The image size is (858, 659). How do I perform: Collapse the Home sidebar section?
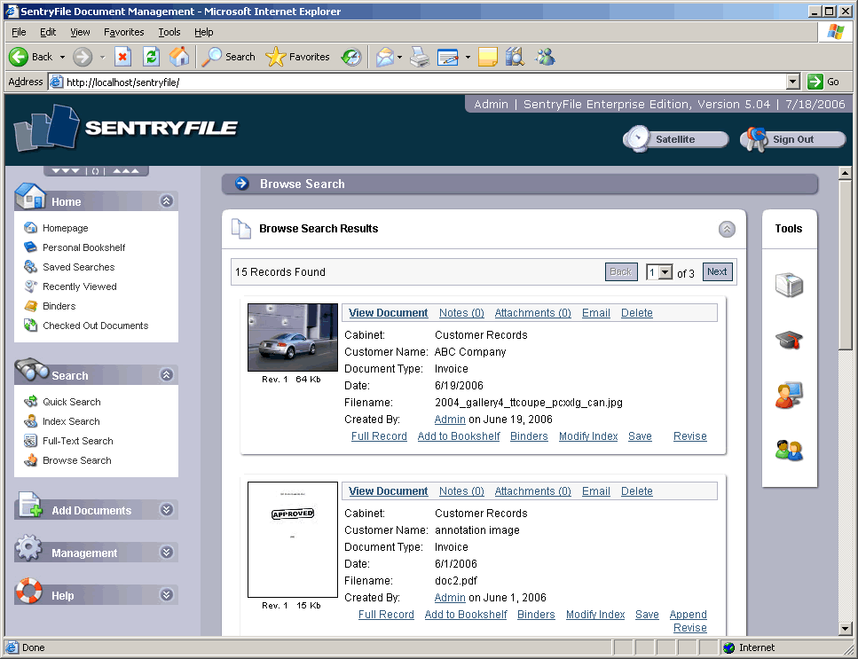[x=166, y=201]
